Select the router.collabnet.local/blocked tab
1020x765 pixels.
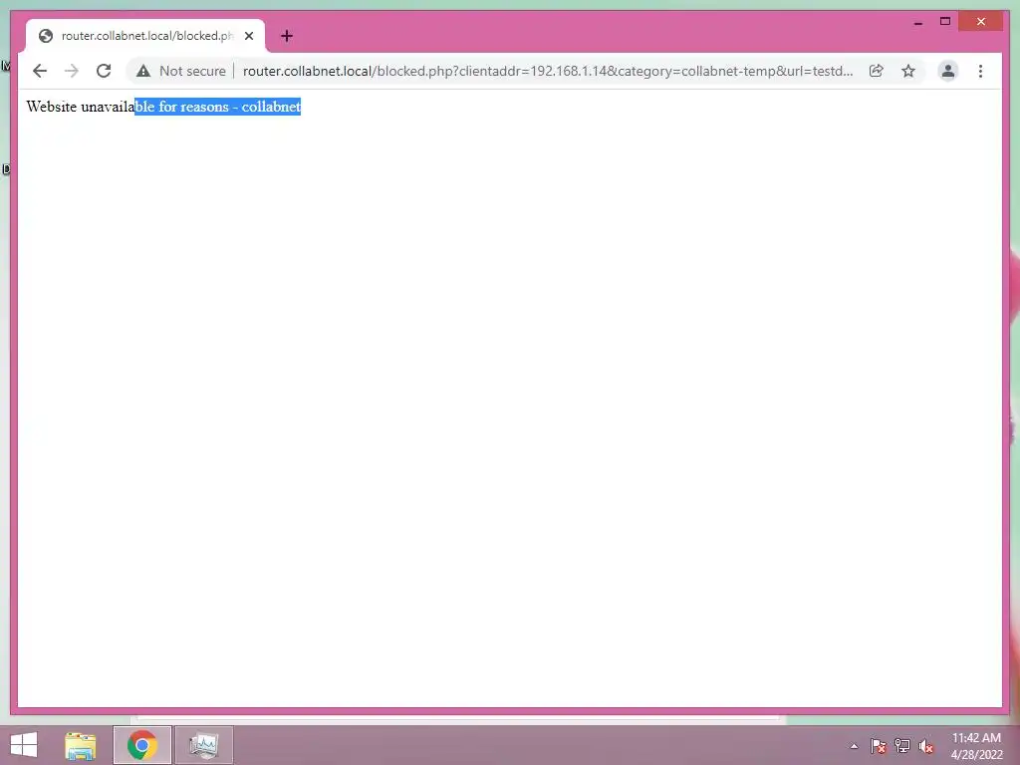[x=145, y=37]
